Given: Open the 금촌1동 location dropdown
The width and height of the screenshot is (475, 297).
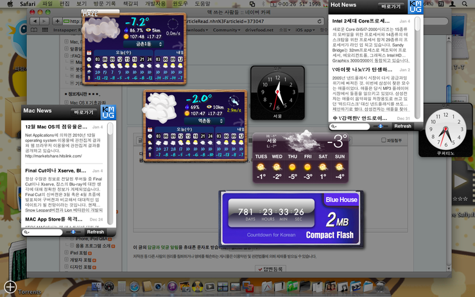Looking at the screenshot, I should click(x=144, y=44).
